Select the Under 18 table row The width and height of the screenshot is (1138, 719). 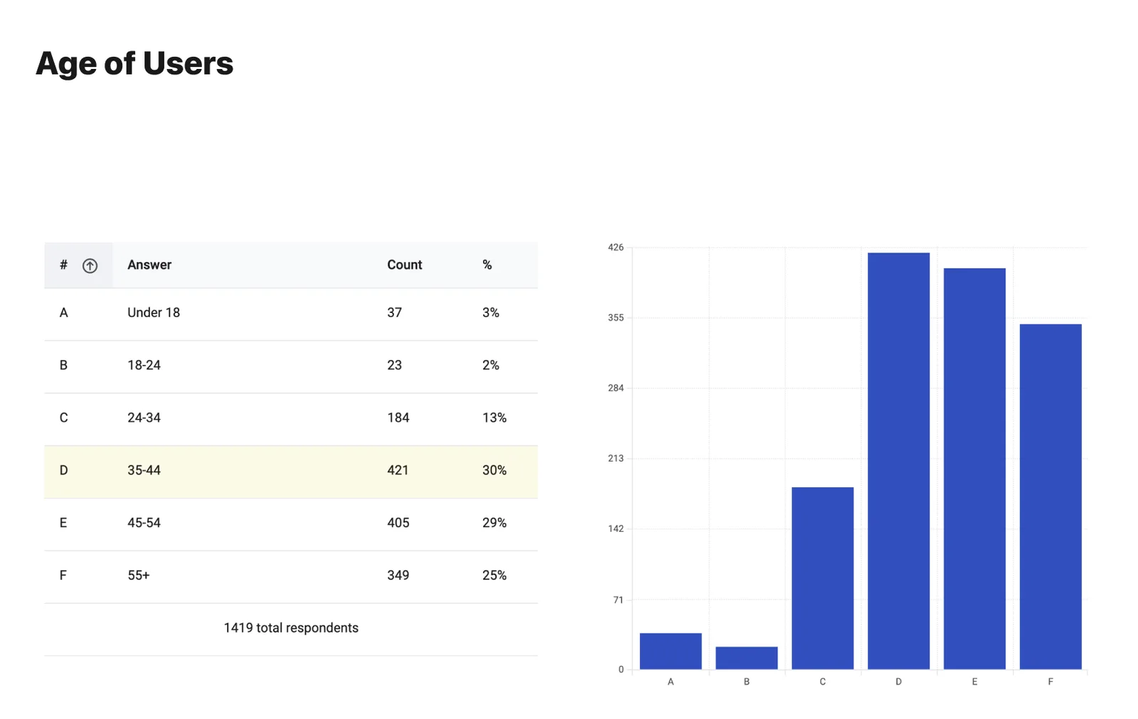tap(291, 314)
